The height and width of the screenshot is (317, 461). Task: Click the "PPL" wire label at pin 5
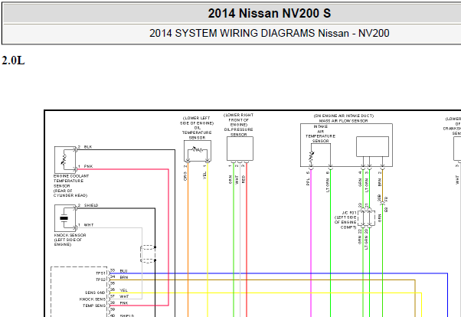click(x=308, y=181)
